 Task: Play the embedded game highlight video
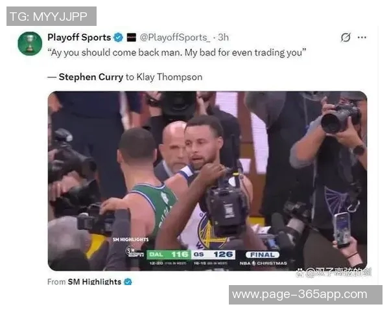(207, 181)
